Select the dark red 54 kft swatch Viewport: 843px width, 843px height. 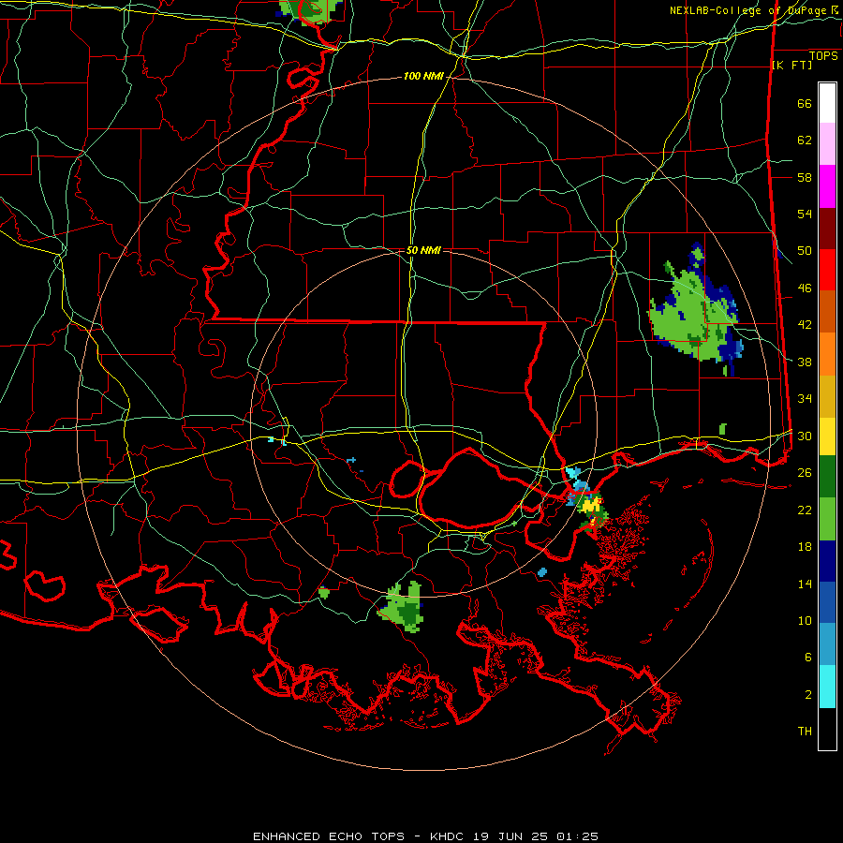tap(827, 229)
